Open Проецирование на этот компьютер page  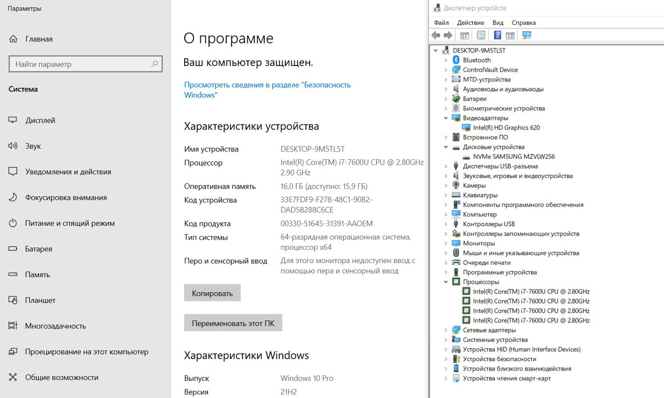86,352
